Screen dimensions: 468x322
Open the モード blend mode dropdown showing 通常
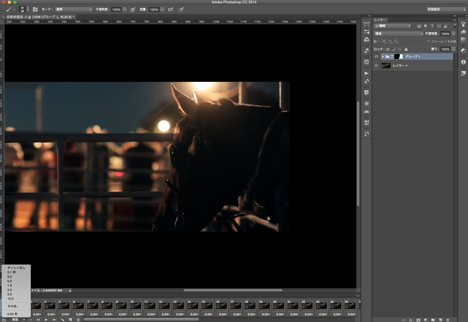[x=73, y=9]
